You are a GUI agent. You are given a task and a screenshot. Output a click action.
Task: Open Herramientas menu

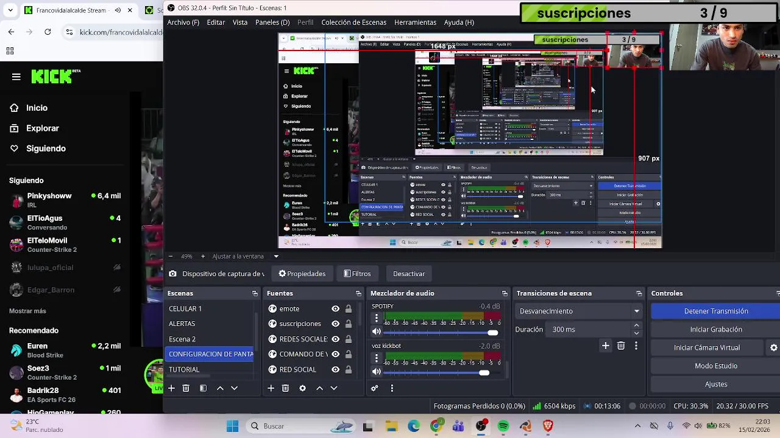tap(415, 22)
